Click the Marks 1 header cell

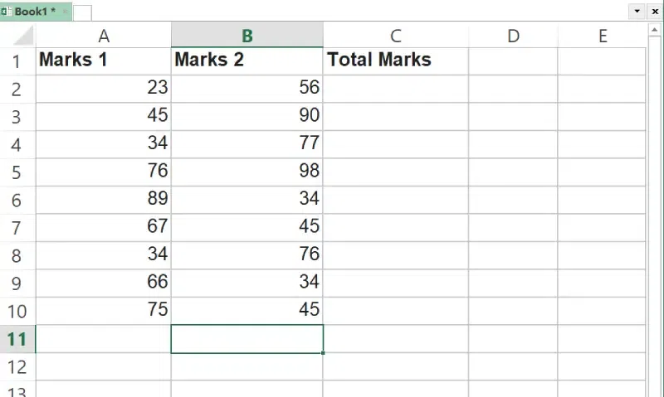tap(104, 61)
